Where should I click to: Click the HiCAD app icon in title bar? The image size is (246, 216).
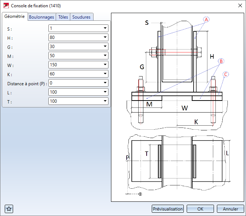[6, 6]
